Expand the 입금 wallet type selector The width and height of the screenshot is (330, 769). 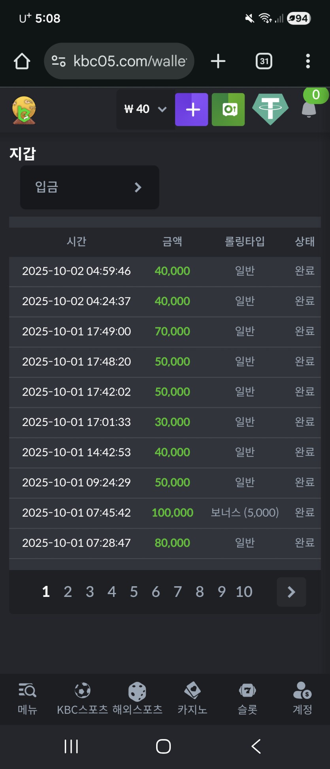90,187
